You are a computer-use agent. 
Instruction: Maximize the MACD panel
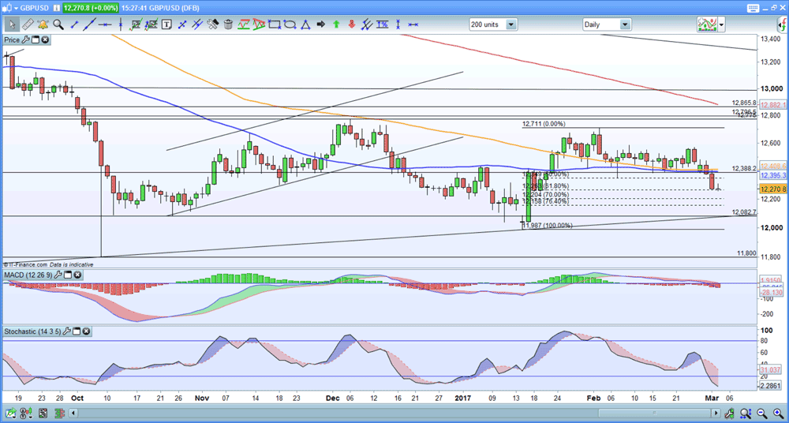(68, 275)
